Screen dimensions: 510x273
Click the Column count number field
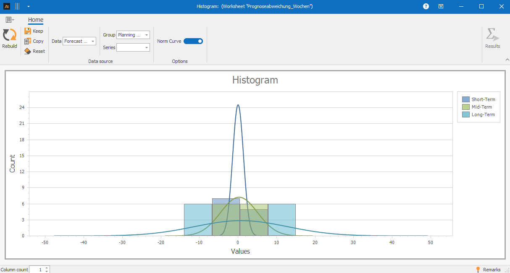click(x=37, y=270)
